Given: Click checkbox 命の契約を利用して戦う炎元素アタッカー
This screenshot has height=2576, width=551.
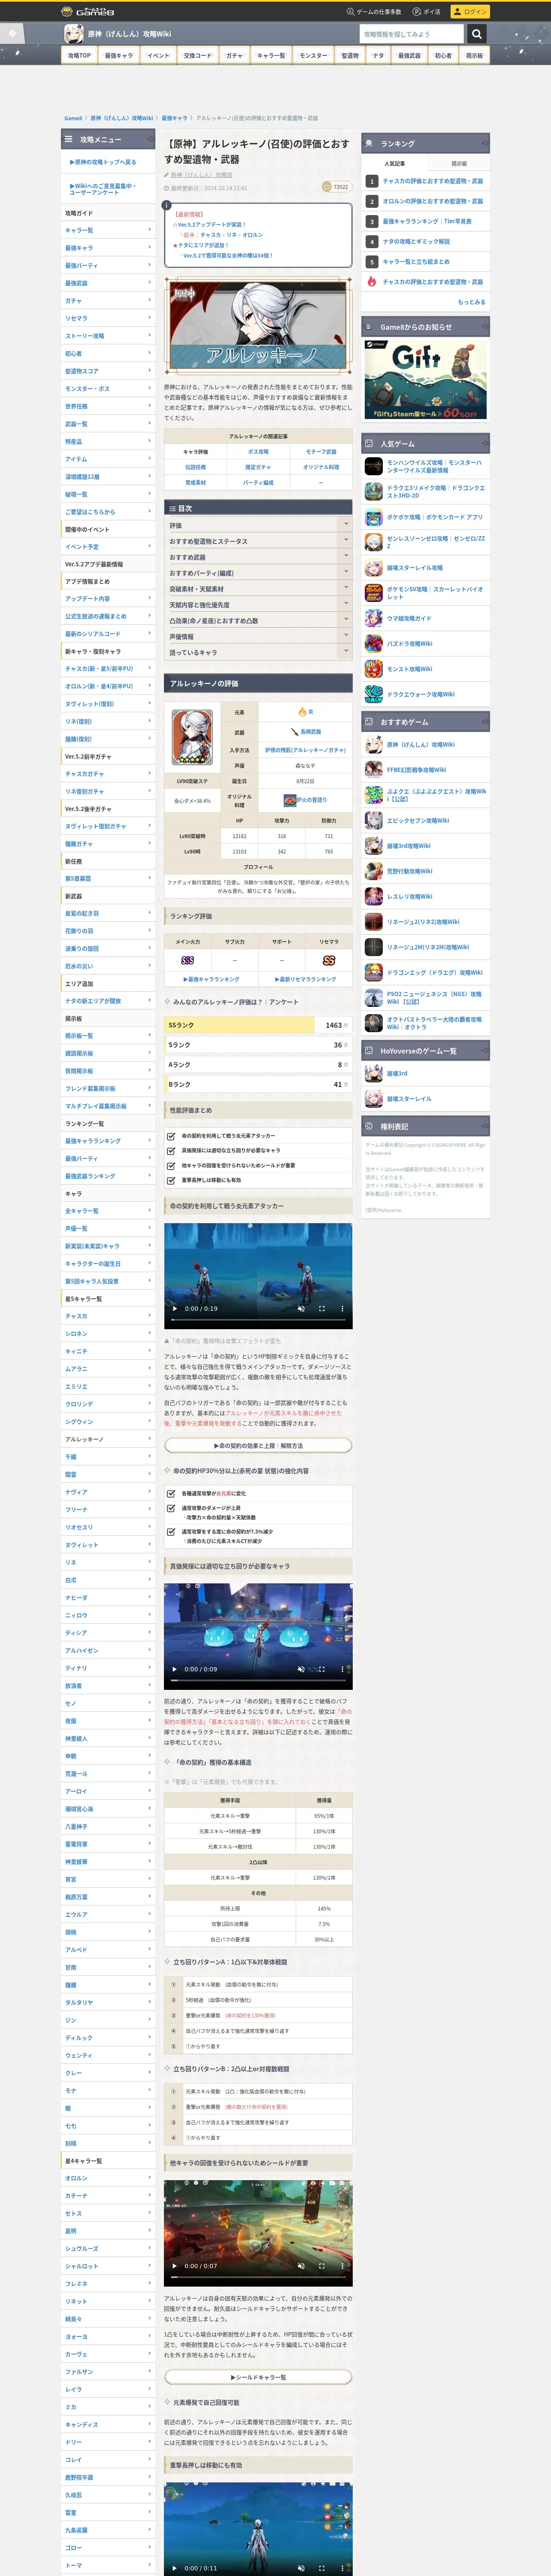Looking at the screenshot, I should click(171, 1136).
